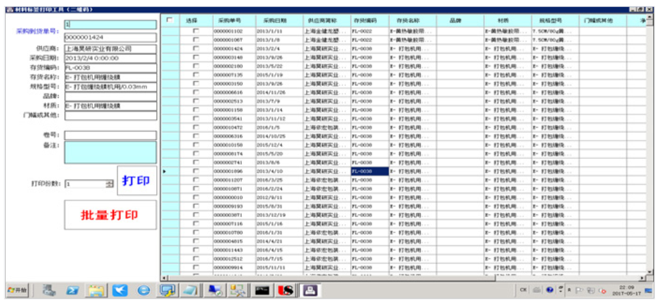The height and width of the screenshot is (300, 657).
Task: Open the 开始 Start menu
Action: [17, 290]
